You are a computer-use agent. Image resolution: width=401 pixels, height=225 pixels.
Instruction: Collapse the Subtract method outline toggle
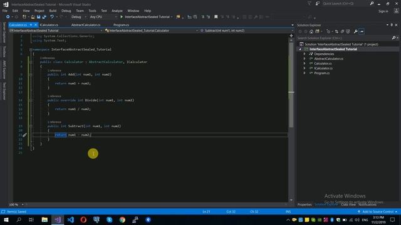(31, 126)
